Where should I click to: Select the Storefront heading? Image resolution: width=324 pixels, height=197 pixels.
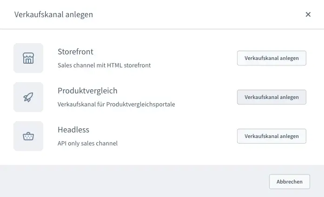tap(75, 52)
